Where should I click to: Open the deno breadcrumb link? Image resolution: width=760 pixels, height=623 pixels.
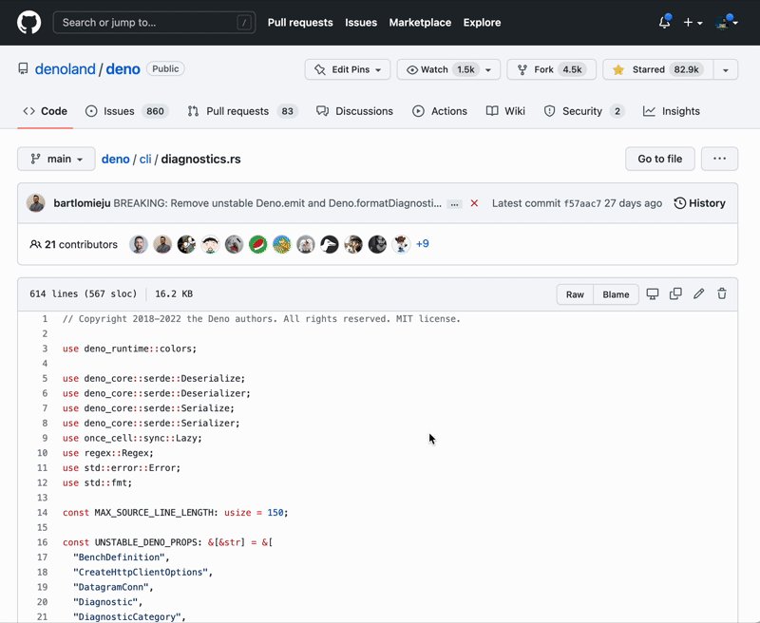pos(115,159)
